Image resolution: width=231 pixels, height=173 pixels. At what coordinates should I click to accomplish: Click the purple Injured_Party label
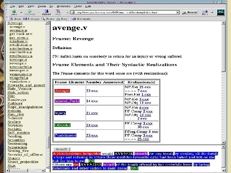pos(67,101)
